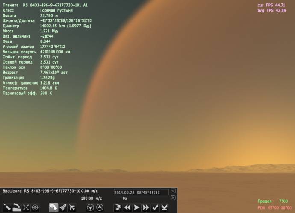Viewport: 295px width, 213px height.
Task: Expand toolbar using the chevron button
Action: [173, 191]
